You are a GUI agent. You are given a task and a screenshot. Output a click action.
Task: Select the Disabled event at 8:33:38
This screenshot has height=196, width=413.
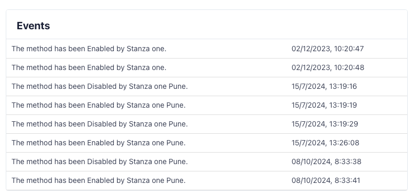207,162
